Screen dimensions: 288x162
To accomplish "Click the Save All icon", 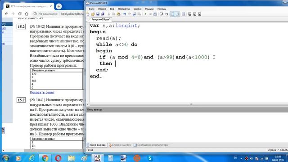I will [x=103, y=14].
